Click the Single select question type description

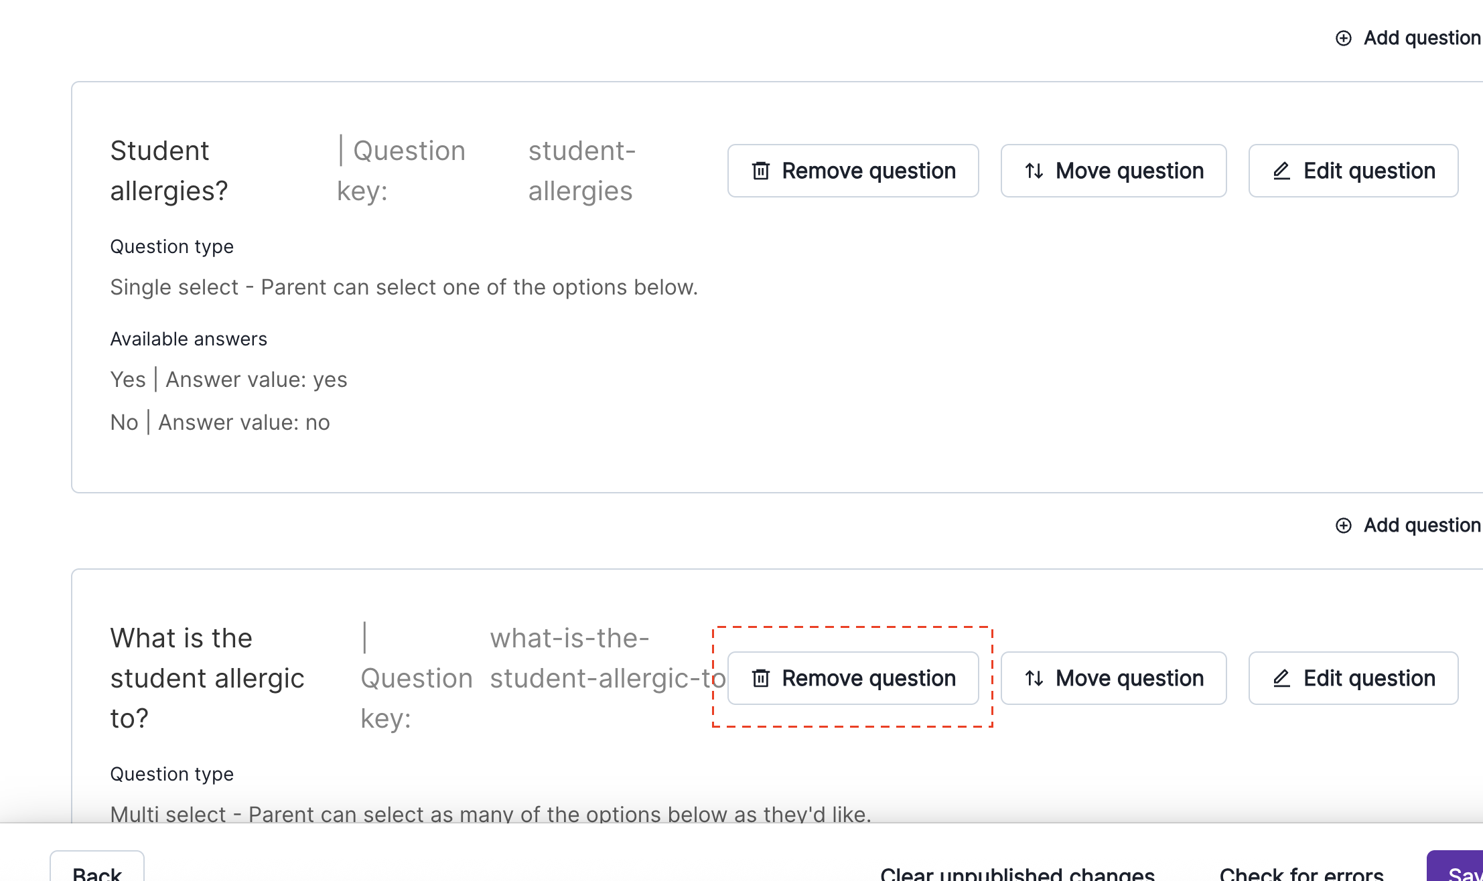(x=403, y=287)
